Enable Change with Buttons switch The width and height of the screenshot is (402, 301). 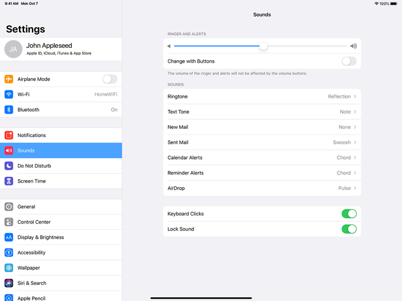tap(349, 61)
